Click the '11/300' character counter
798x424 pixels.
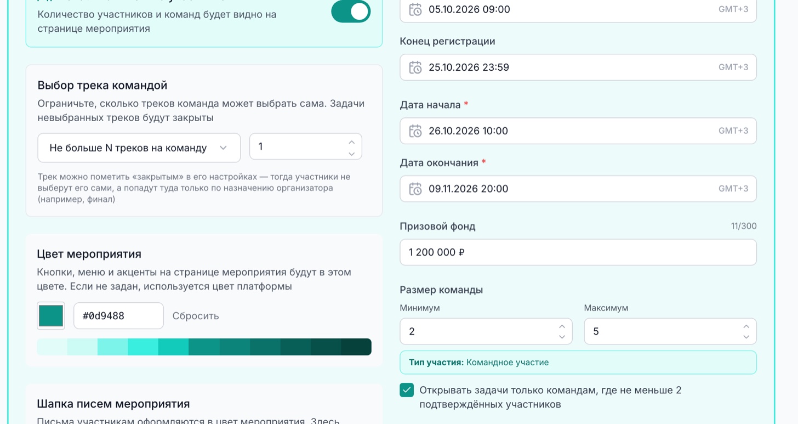pos(744,226)
